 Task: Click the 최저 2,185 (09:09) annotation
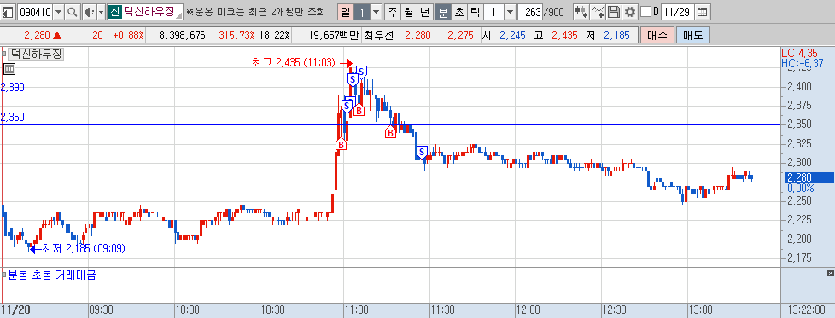click(84, 248)
